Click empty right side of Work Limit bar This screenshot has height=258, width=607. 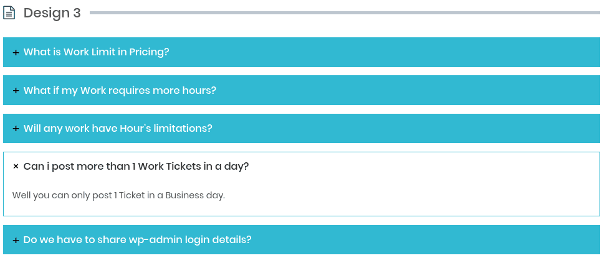[436, 52]
